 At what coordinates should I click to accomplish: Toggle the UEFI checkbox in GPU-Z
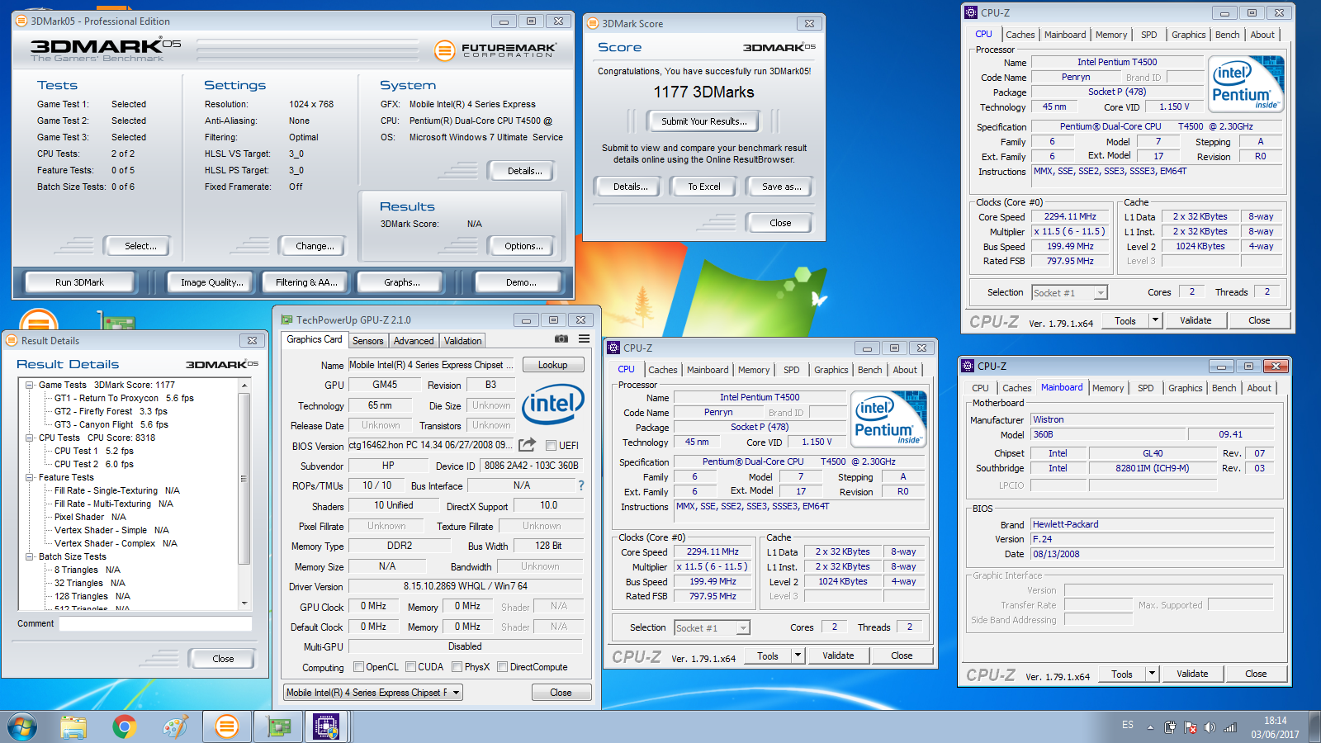point(551,445)
